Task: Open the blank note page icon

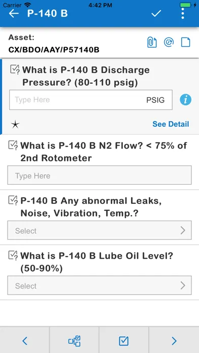Action: tap(186, 42)
